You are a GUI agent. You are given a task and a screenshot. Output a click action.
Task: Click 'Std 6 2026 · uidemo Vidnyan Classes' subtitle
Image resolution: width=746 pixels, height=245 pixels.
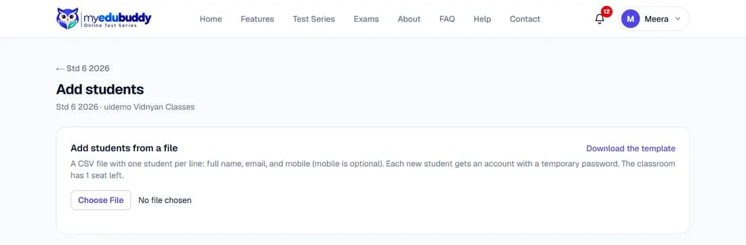click(125, 107)
